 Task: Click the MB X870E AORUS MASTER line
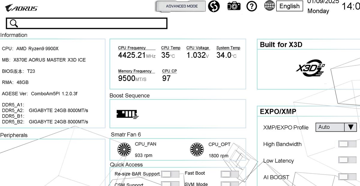[x=44, y=60]
